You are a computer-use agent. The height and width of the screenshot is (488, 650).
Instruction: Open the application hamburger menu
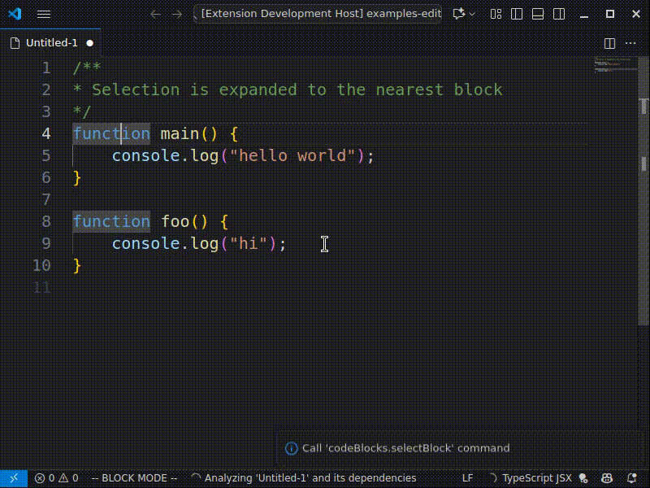pos(43,14)
